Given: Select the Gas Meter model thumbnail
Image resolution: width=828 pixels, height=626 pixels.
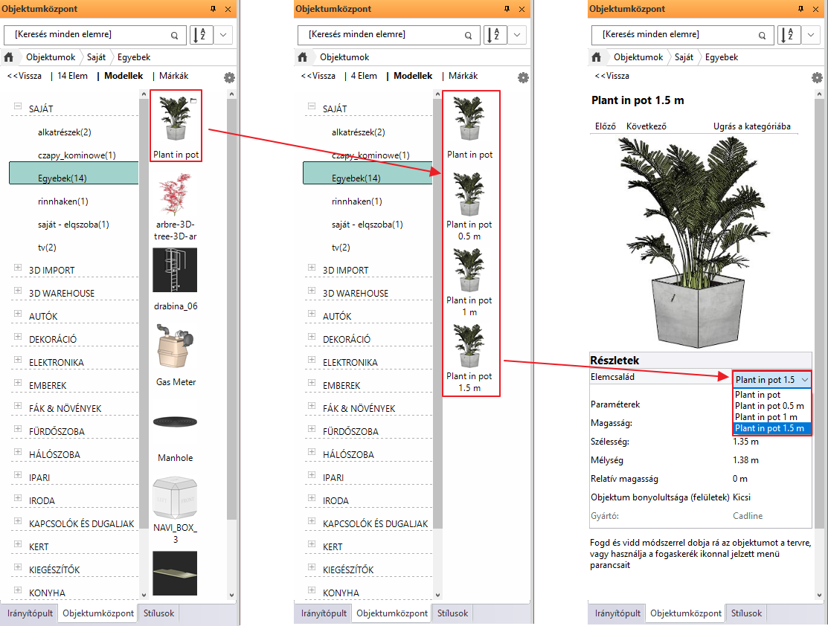Looking at the screenshot, I should pos(175,348).
